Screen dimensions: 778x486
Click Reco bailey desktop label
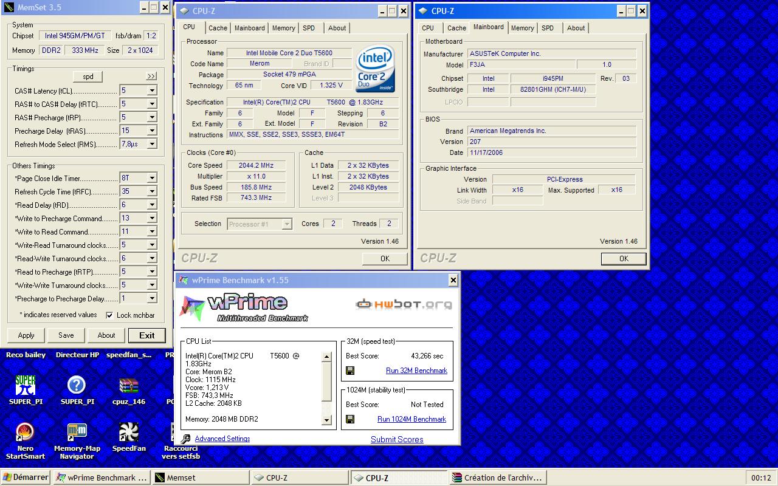pyautogui.click(x=26, y=355)
